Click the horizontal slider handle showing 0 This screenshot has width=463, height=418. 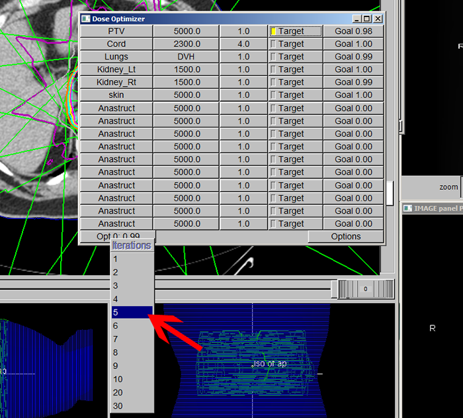tap(365, 289)
